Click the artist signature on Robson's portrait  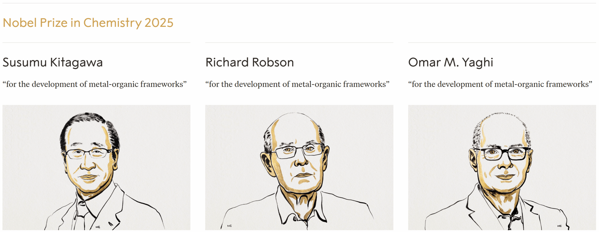tap(230, 226)
